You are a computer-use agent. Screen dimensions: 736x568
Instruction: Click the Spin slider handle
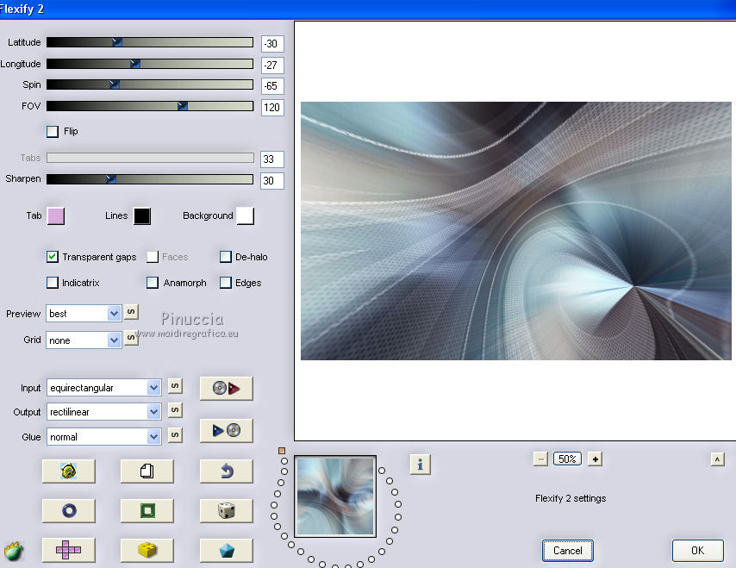[x=114, y=84]
